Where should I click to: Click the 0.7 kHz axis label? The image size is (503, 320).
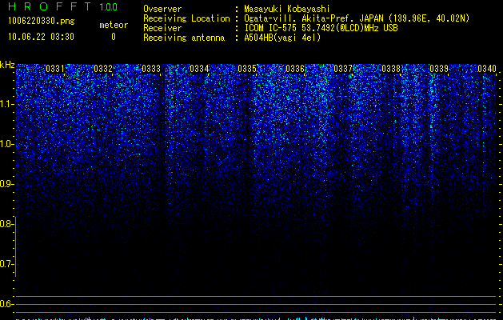pos(6,264)
